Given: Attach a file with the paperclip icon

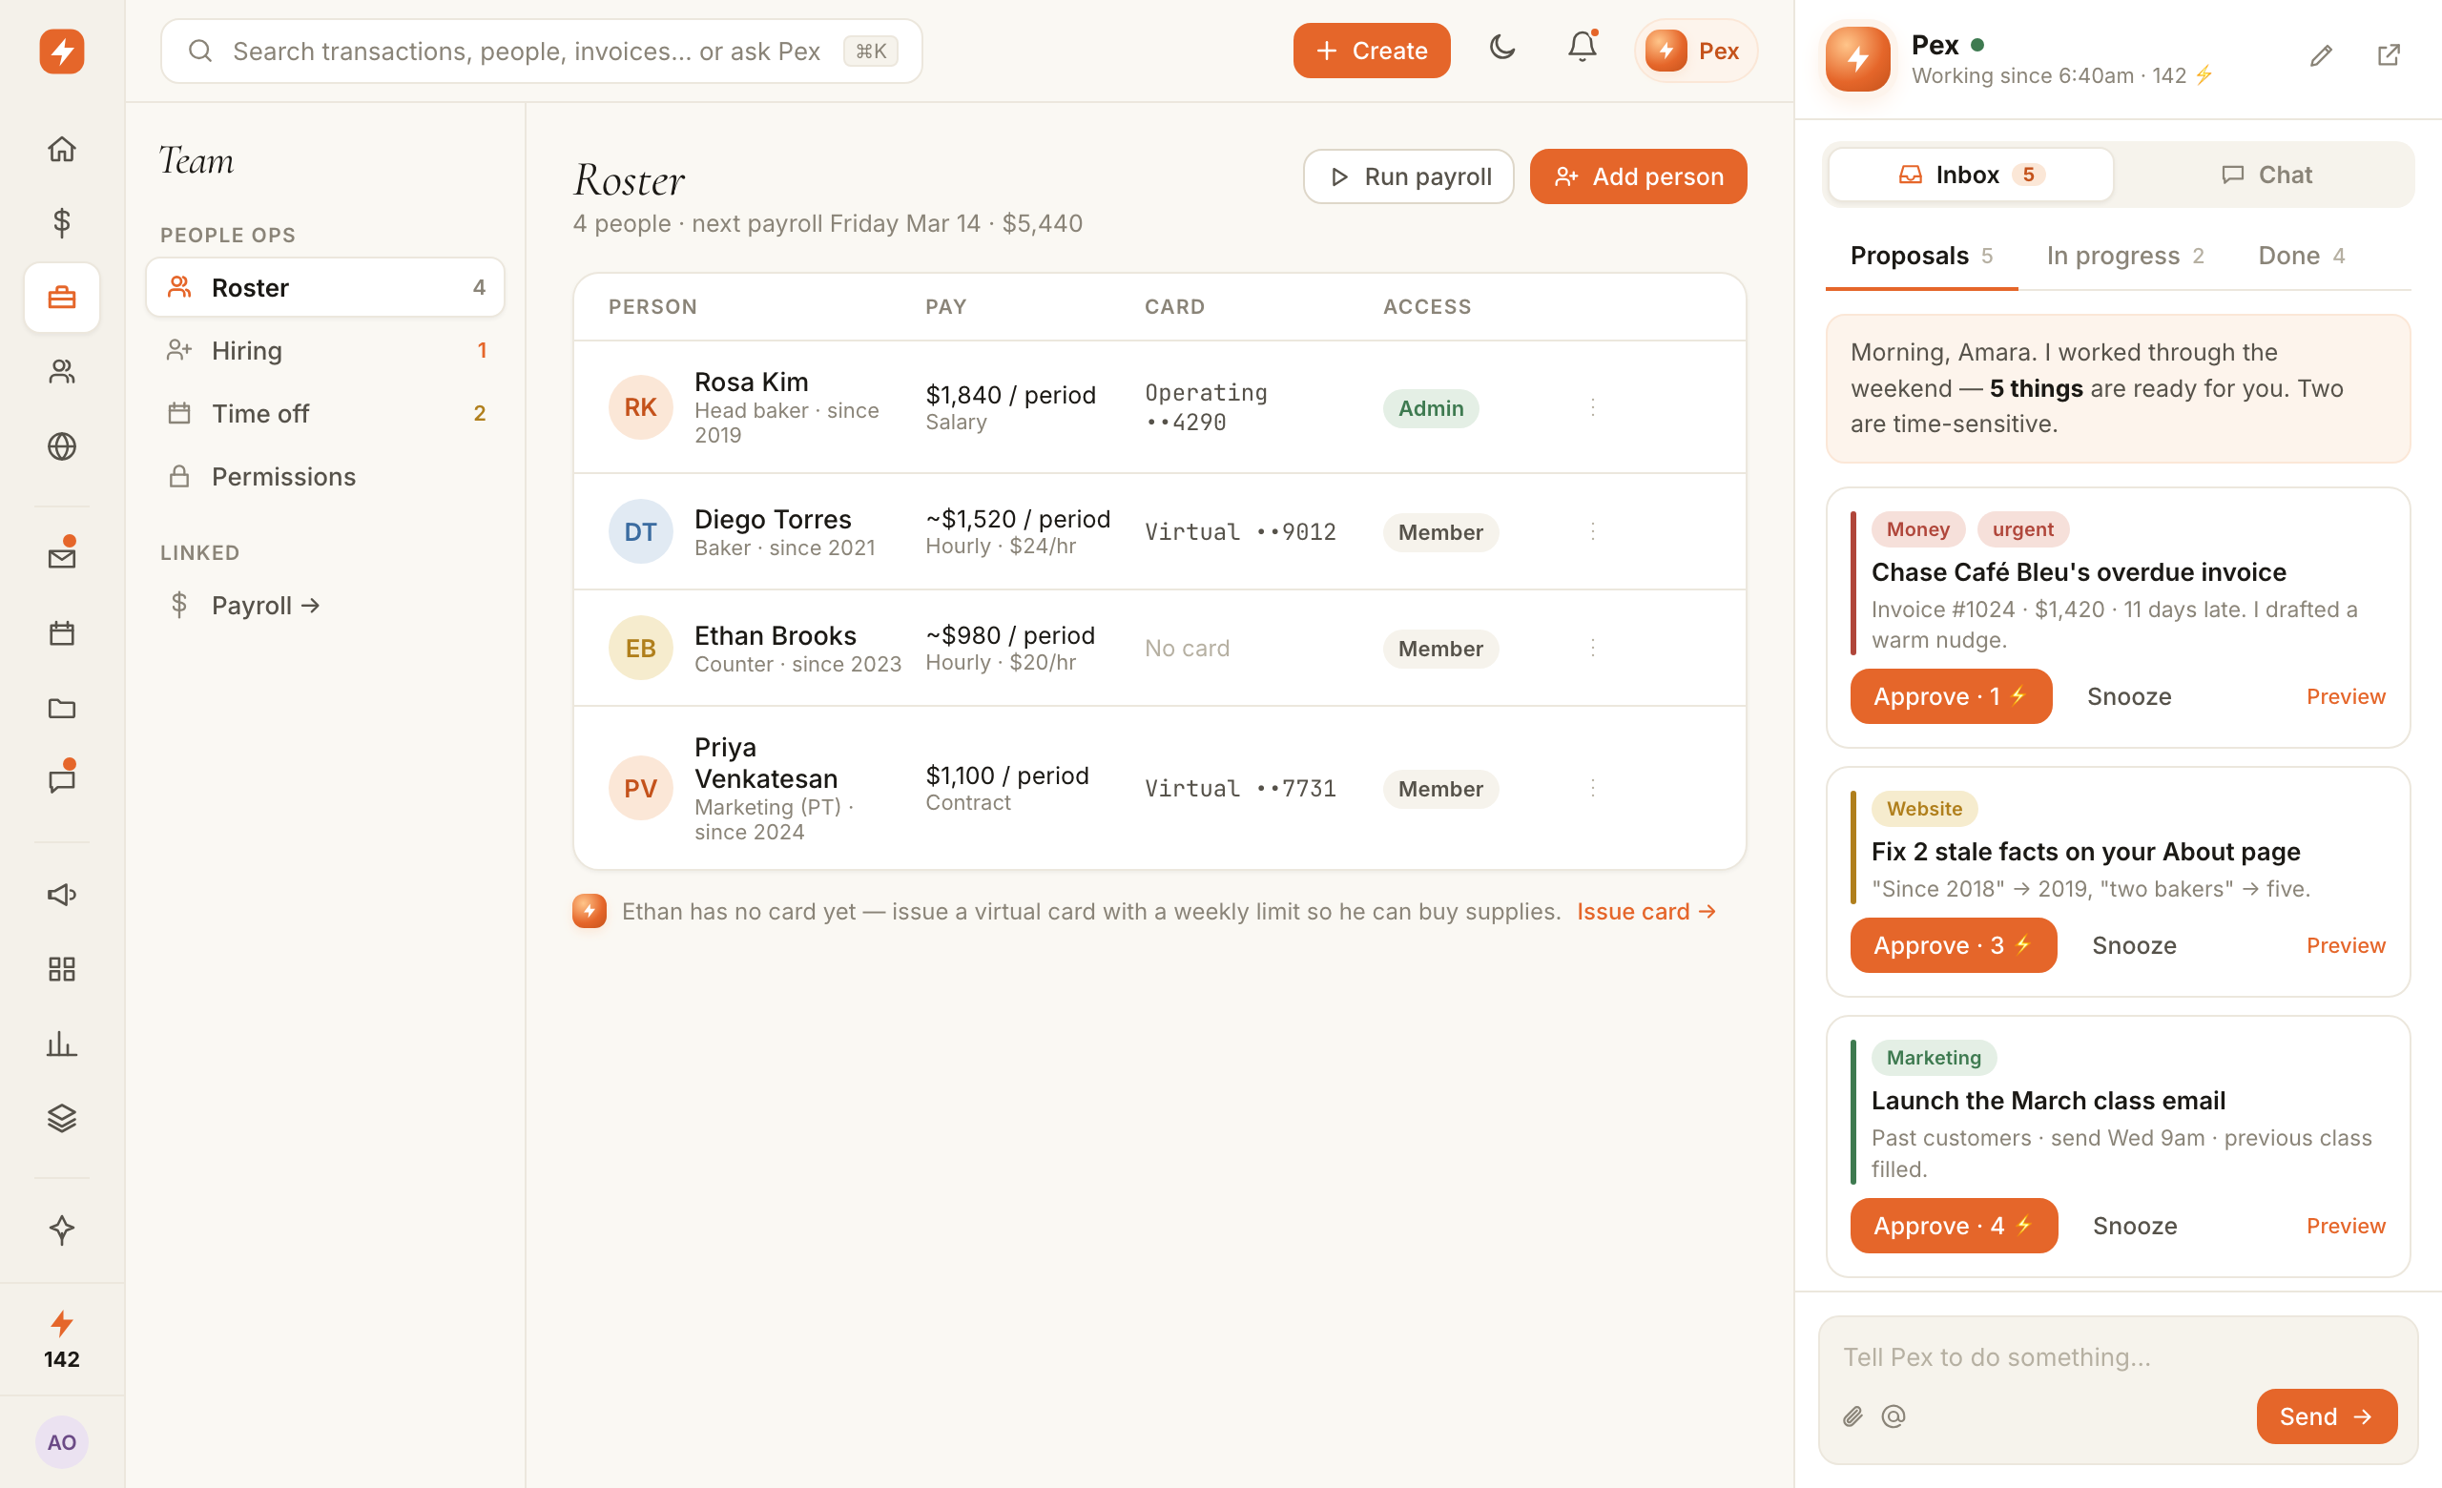Looking at the screenshot, I should [1852, 1416].
